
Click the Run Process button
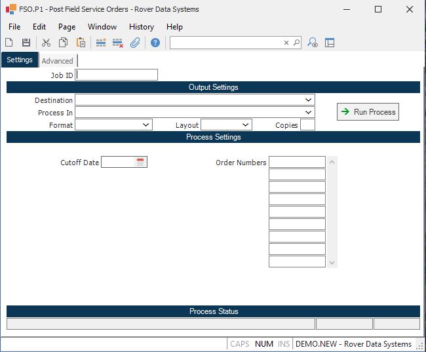368,112
